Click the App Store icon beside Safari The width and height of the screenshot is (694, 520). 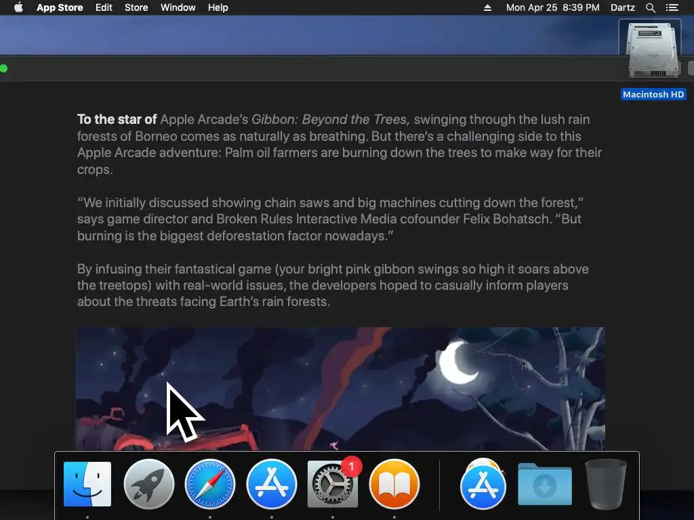[271, 483]
